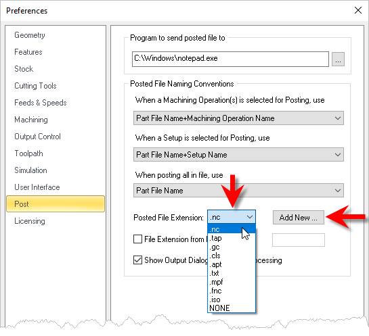Pick NONE in the extension list

(x=232, y=308)
